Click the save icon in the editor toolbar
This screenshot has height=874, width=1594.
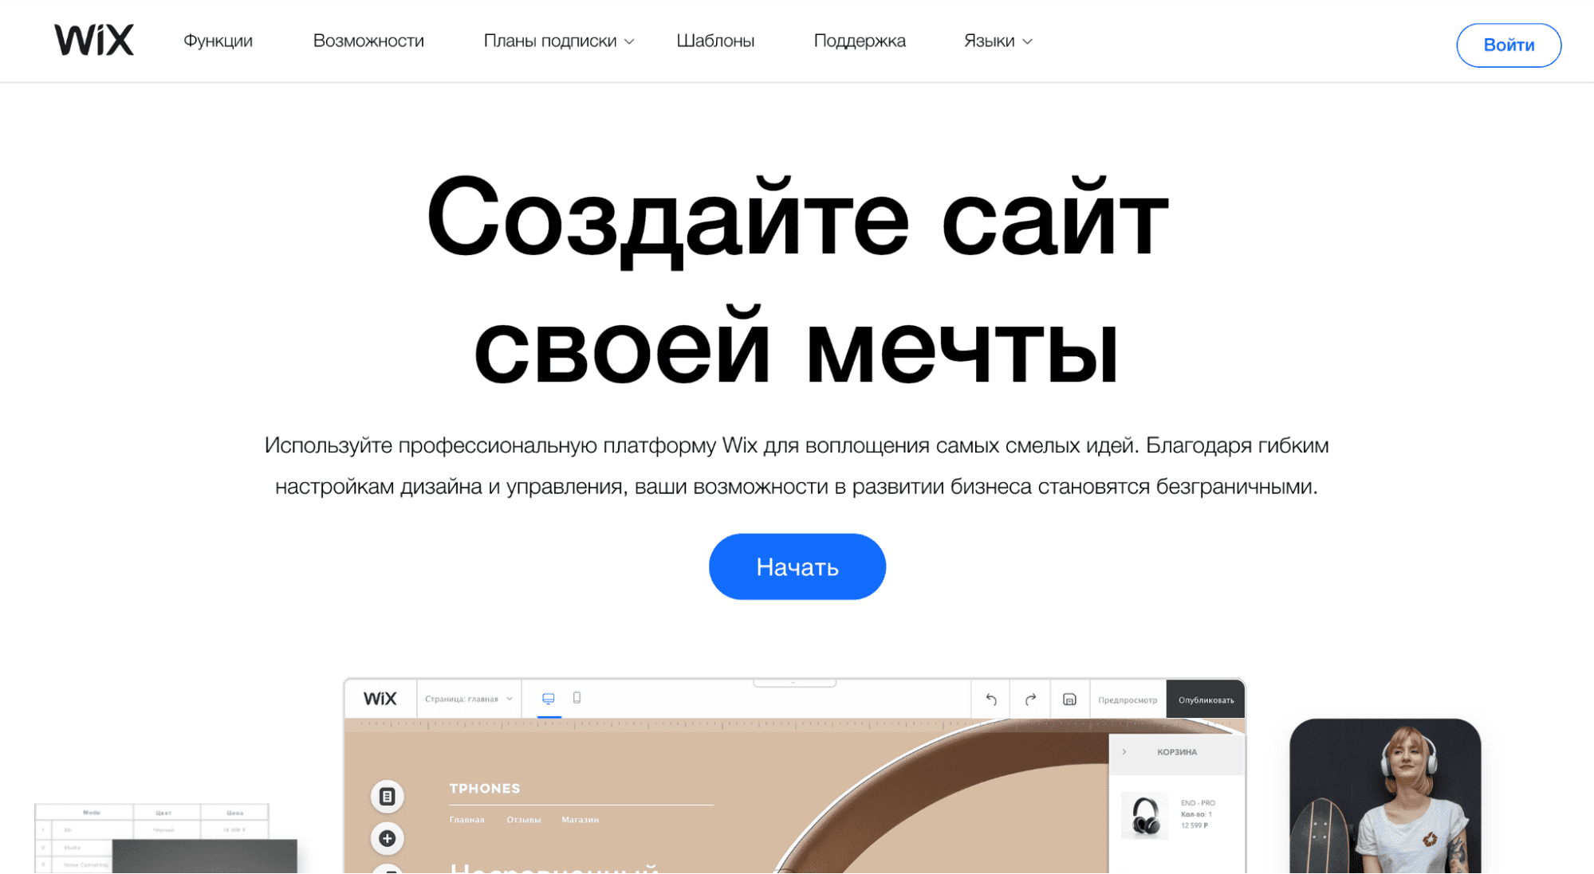(1069, 700)
